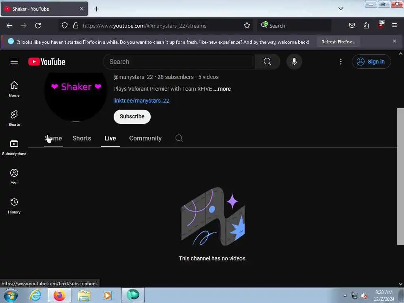This screenshot has height=303, width=404.
Task: Click the YouTube logo
Action: [47, 62]
